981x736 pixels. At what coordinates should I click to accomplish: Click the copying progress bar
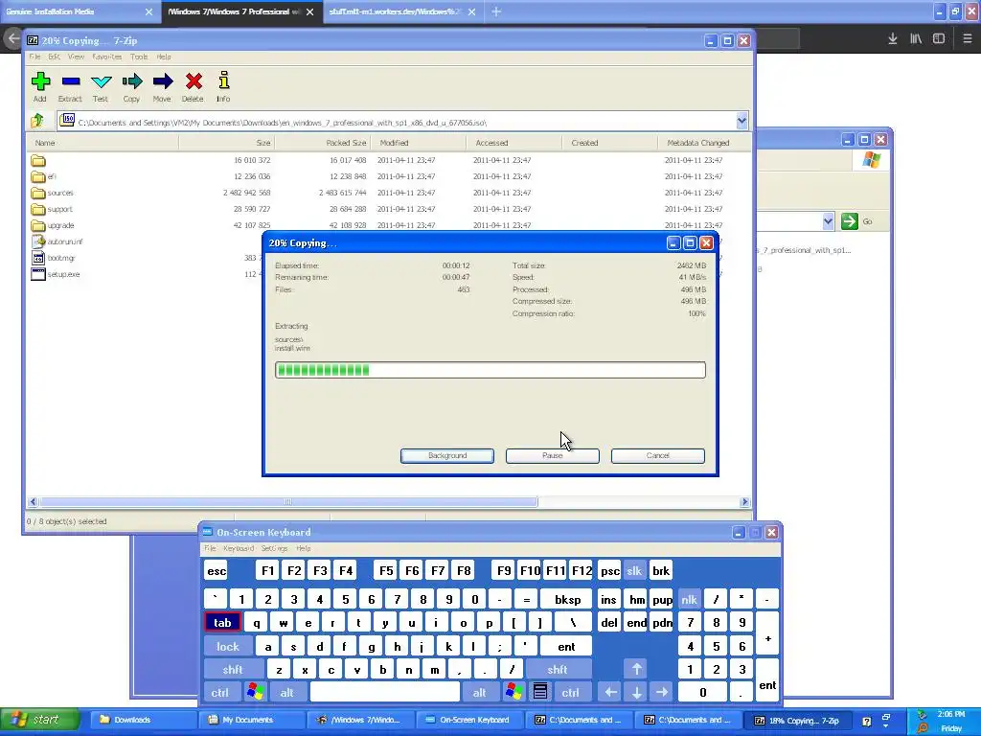coord(490,370)
